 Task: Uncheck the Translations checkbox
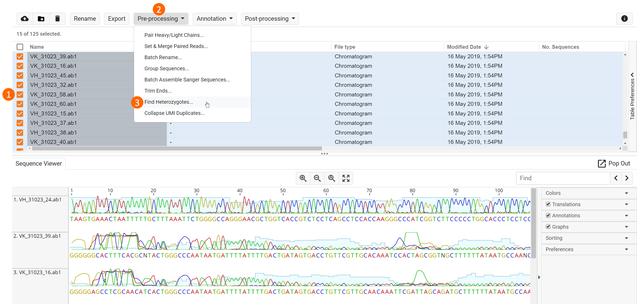pos(548,204)
